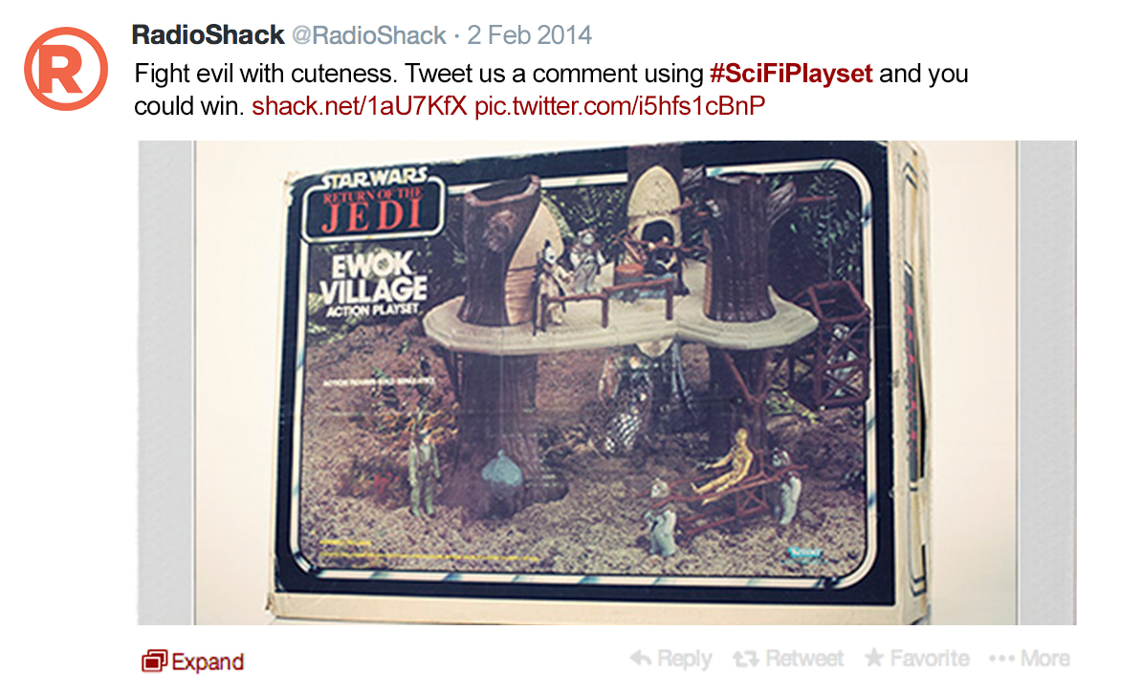Click the Retweet text label
Viewport: 1121px width, 696px height.
pos(804,658)
